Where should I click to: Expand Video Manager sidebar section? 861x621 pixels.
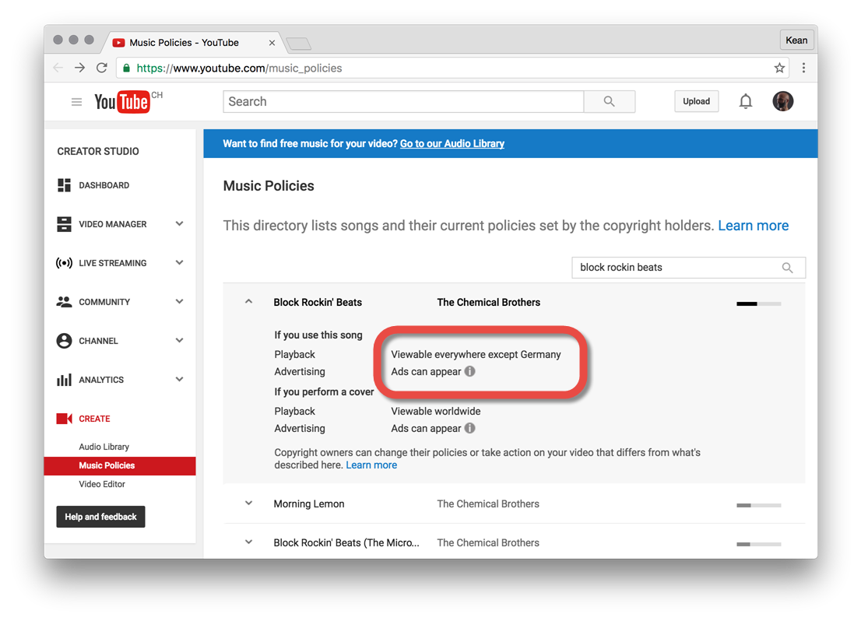pos(179,224)
